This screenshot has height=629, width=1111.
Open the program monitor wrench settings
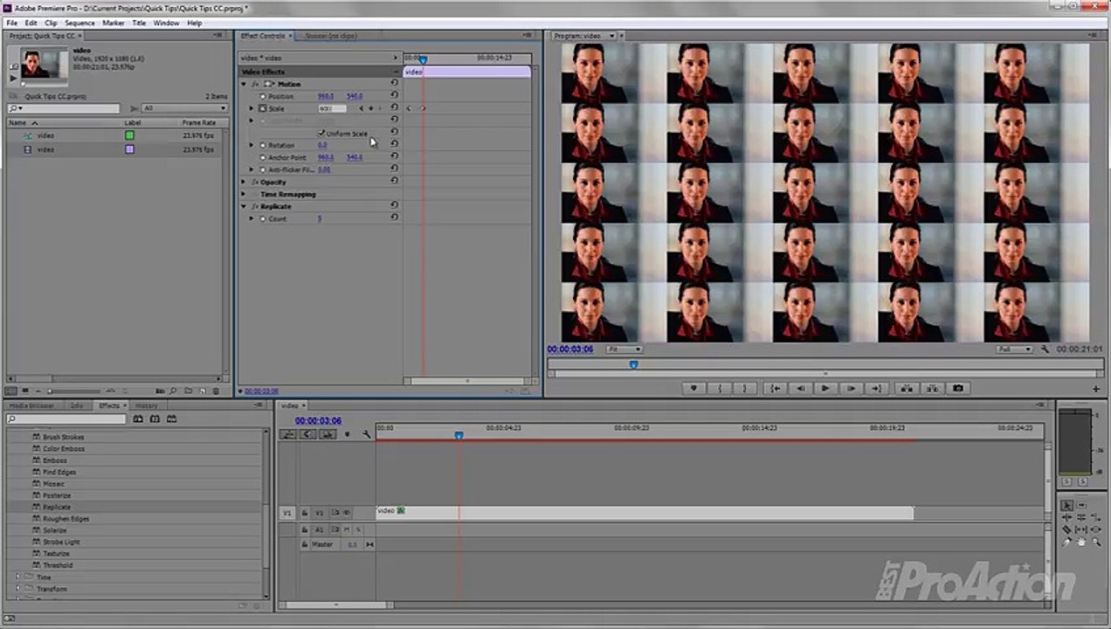point(1045,349)
